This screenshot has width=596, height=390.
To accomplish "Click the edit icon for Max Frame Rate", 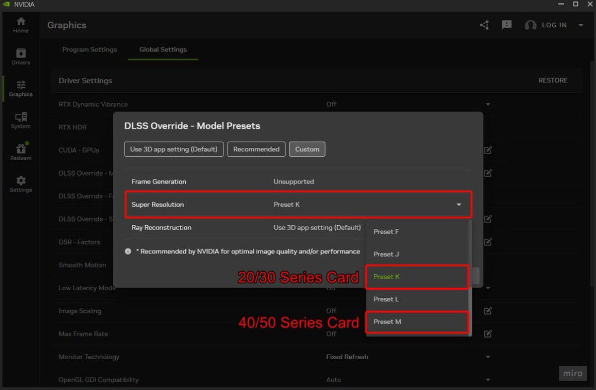I will [488, 333].
